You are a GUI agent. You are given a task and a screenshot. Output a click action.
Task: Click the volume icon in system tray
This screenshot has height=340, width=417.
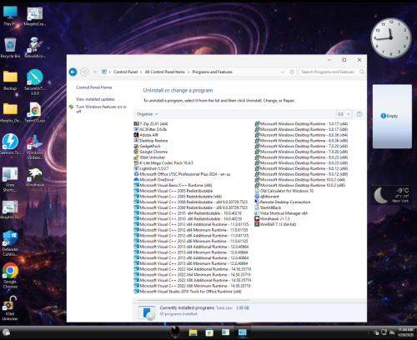pyautogui.click(x=392, y=332)
